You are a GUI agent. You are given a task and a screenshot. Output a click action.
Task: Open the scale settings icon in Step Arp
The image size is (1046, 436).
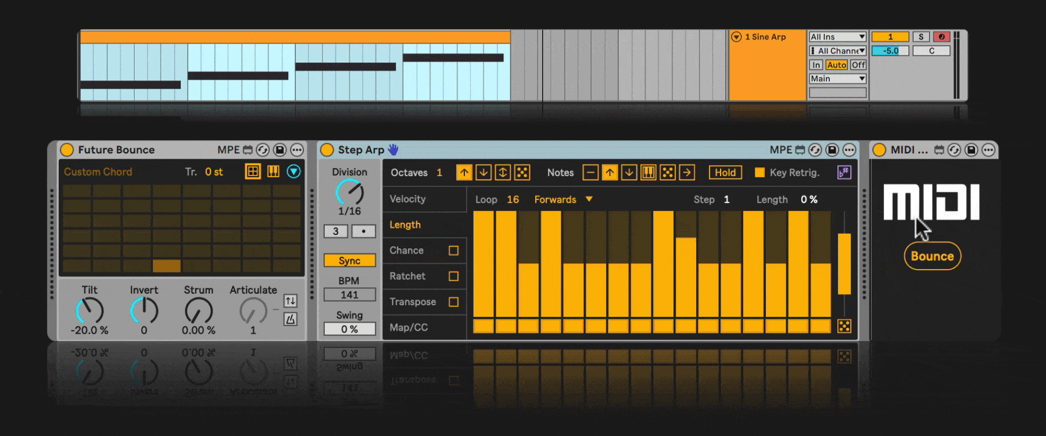coord(844,173)
